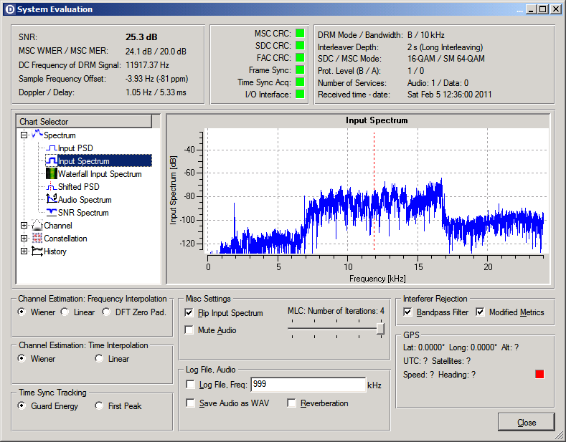Click the History category icon
The width and height of the screenshot is (566, 442).
click(x=37, y=251)
